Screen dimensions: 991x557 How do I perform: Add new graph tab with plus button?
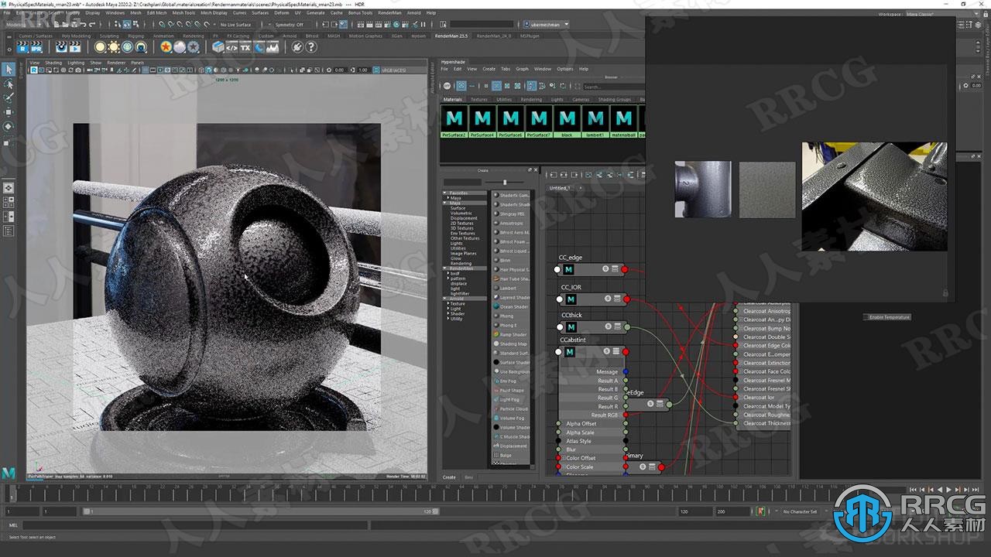(581, 188)
